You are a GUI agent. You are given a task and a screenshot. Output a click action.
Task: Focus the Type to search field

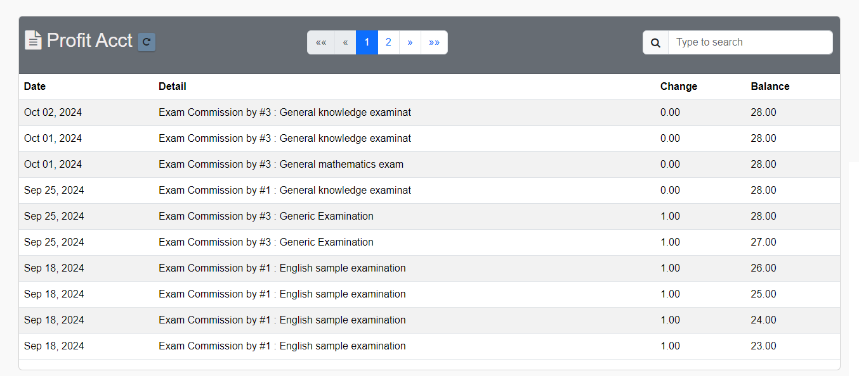pyautogui.click(x=750, y=42)
